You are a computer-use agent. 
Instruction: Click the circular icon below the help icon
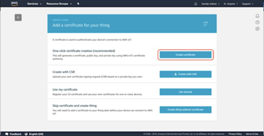pos(258,29)
